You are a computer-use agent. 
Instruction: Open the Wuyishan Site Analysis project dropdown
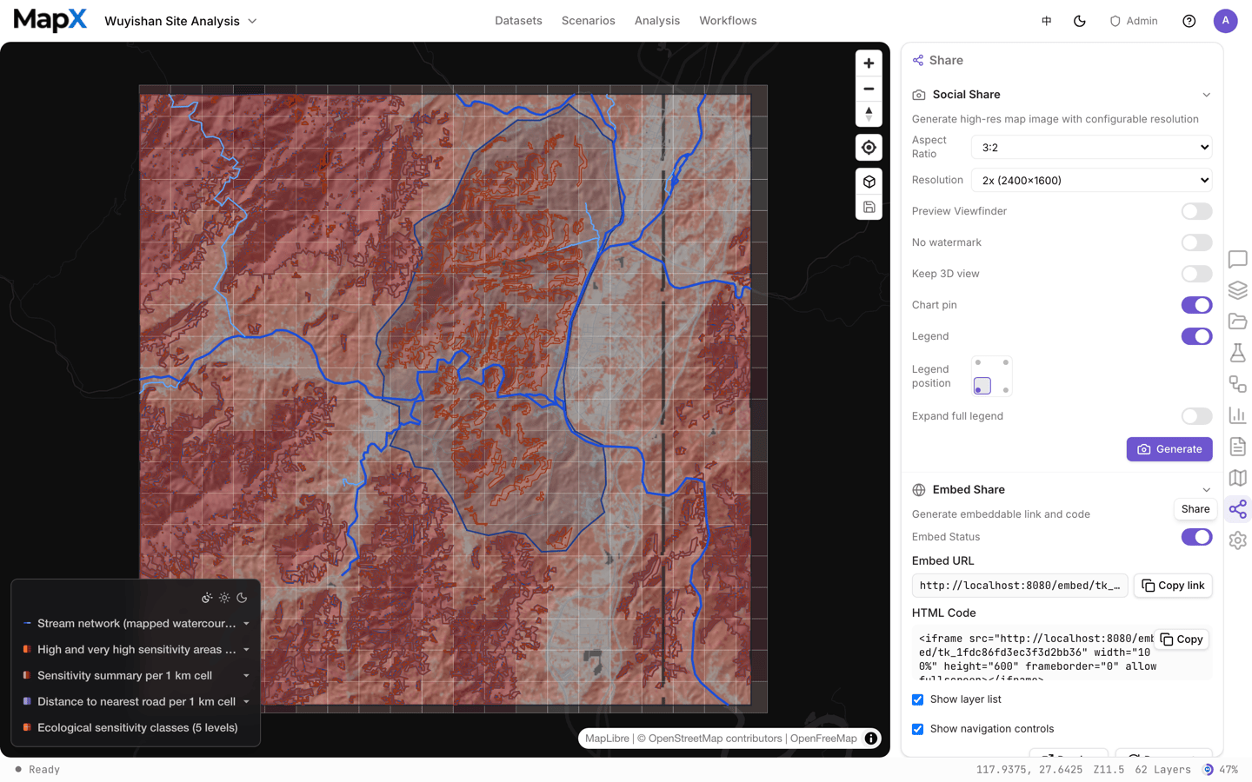181,21
